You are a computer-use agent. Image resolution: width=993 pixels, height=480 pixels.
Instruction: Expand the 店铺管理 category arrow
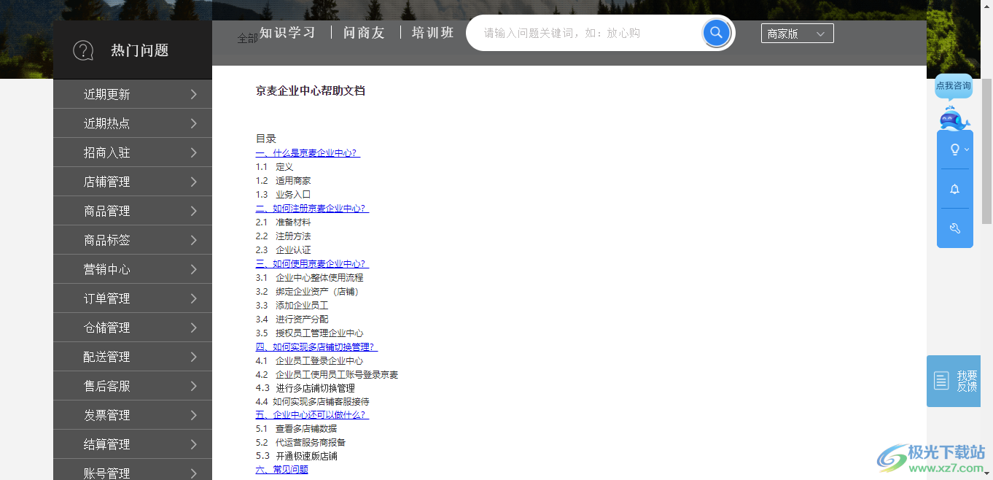[194, 182]
